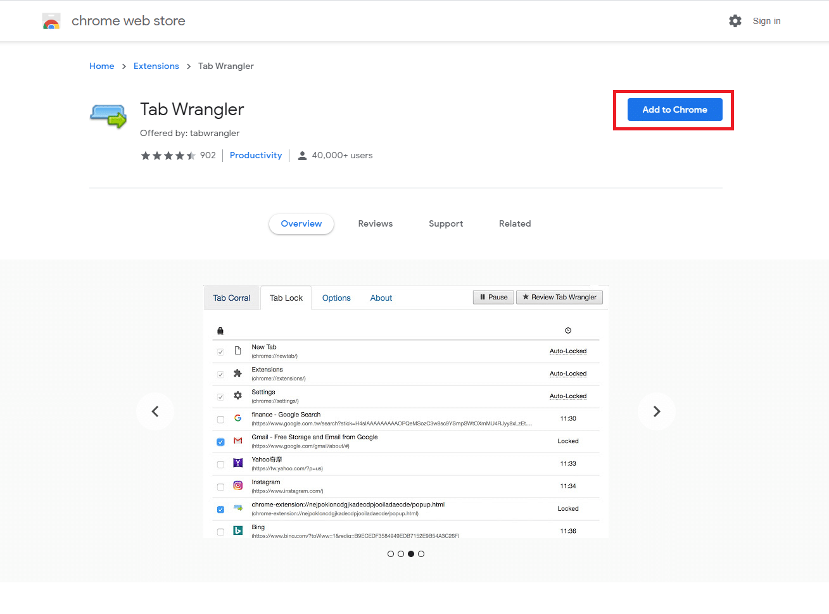Click the clock column header icon
Screen dimensions: 829x614
568,330
